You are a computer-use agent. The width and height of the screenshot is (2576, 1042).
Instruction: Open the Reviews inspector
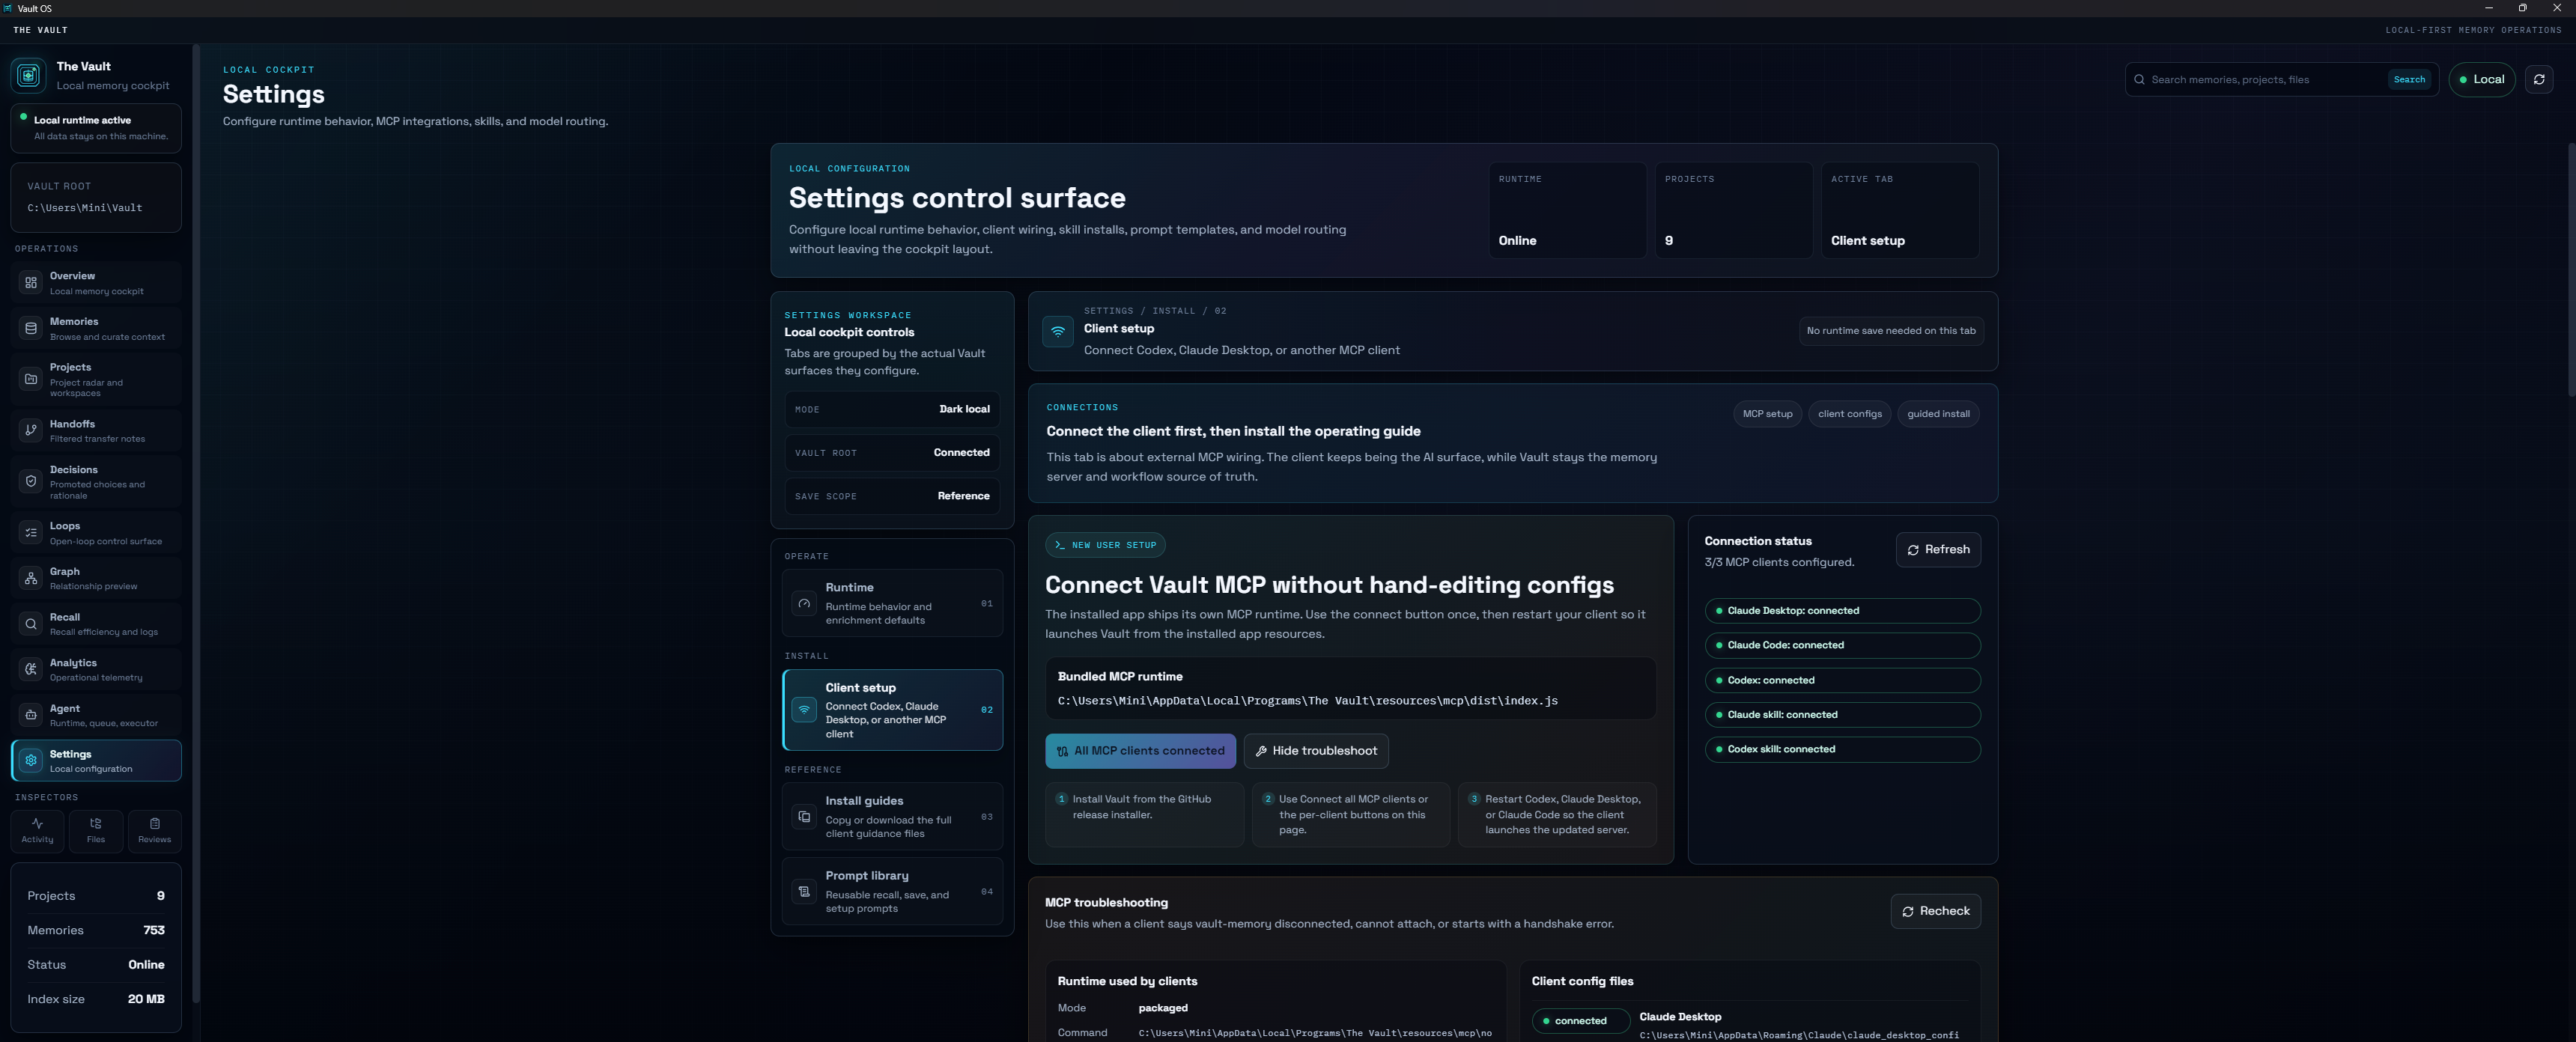155,831
